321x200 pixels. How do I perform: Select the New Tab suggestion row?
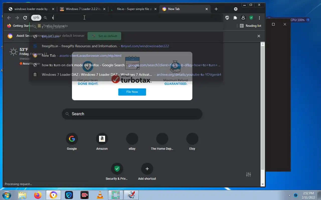click(x=126, y=55)
